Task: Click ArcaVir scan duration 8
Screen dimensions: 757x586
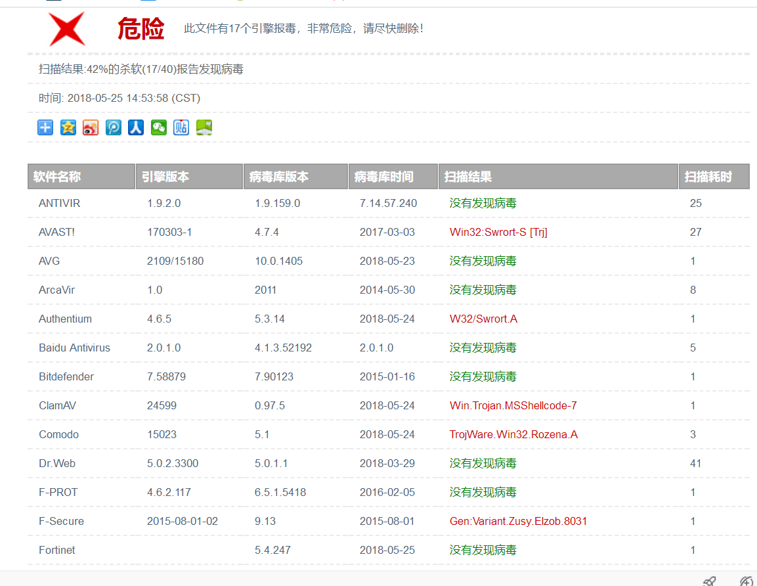Action: click(x=693, y=290)
